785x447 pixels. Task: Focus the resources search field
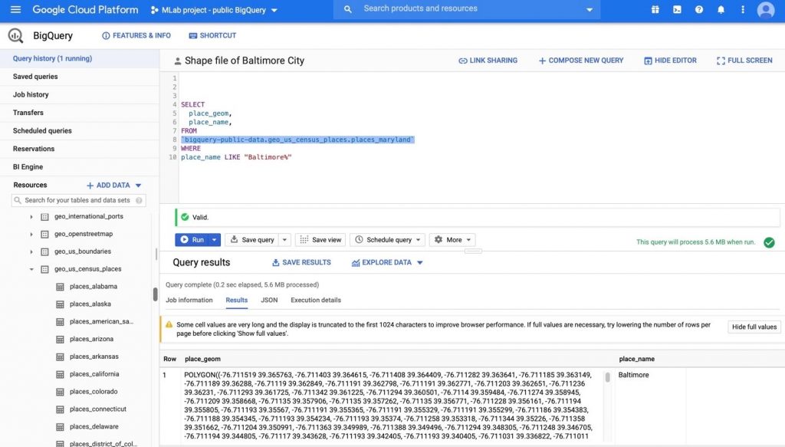[79, 200]
